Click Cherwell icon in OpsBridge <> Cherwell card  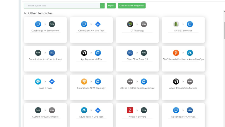(x=190, y=110)
